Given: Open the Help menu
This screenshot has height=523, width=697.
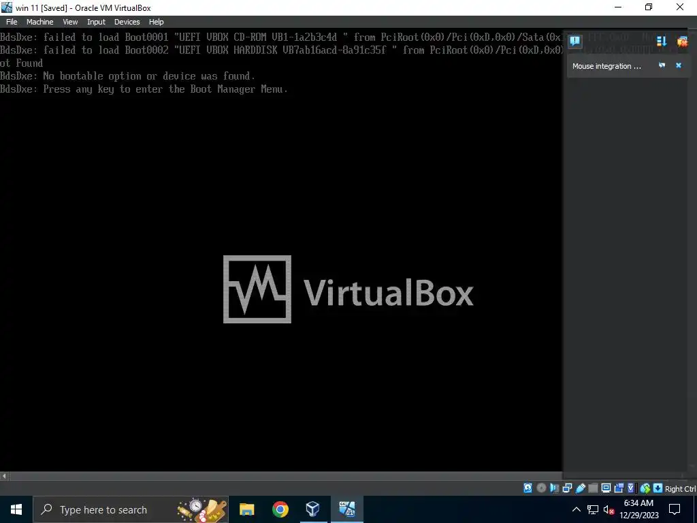Looking at the screenshot, I should (x=156, y=22).
